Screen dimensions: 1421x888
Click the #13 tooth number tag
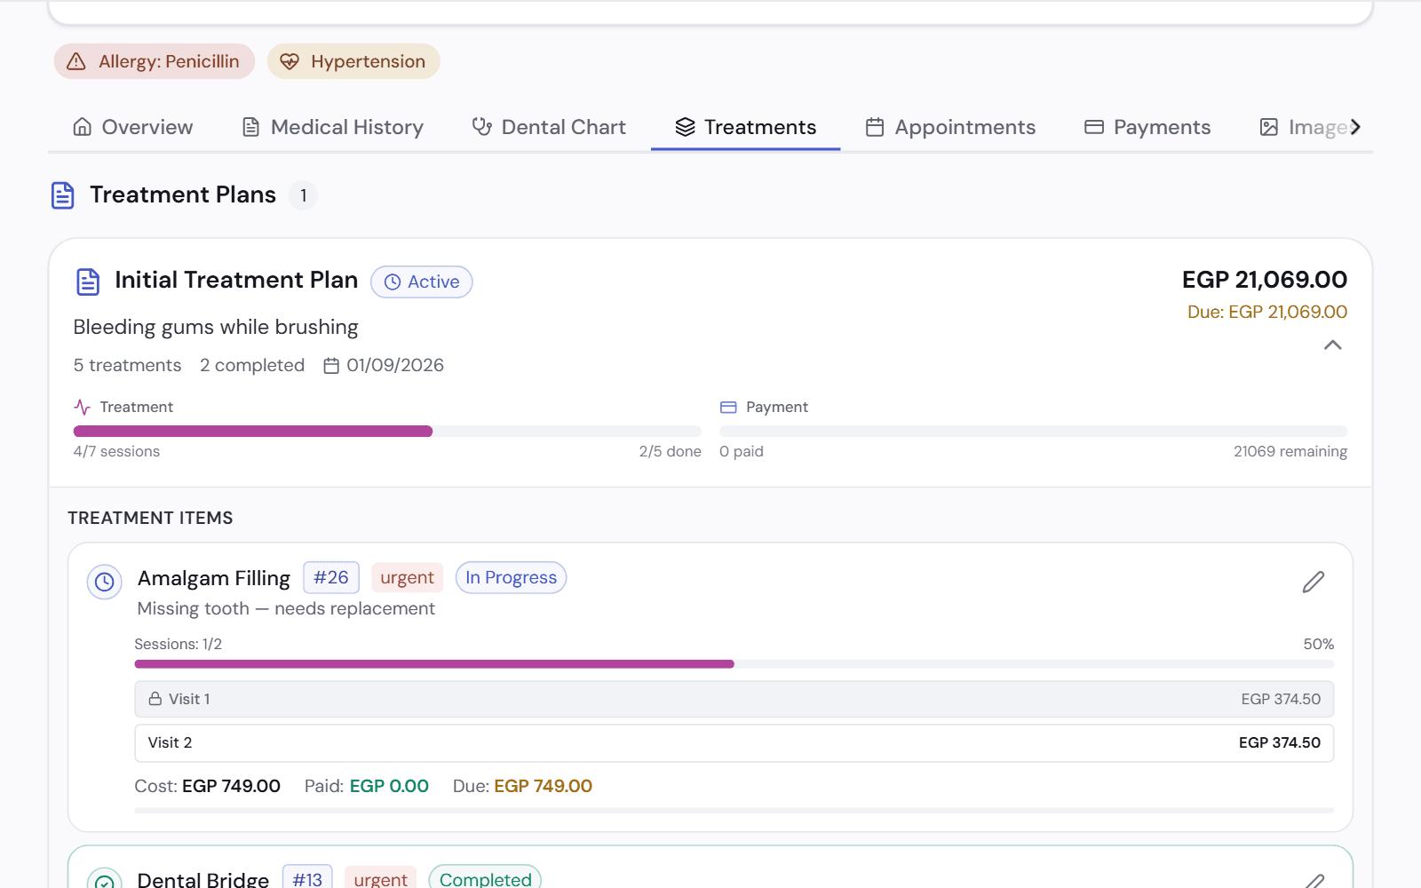click(307, 878)
